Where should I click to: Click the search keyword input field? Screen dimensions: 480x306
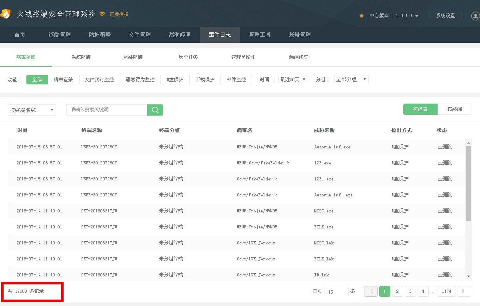click(x=107, y=110)
